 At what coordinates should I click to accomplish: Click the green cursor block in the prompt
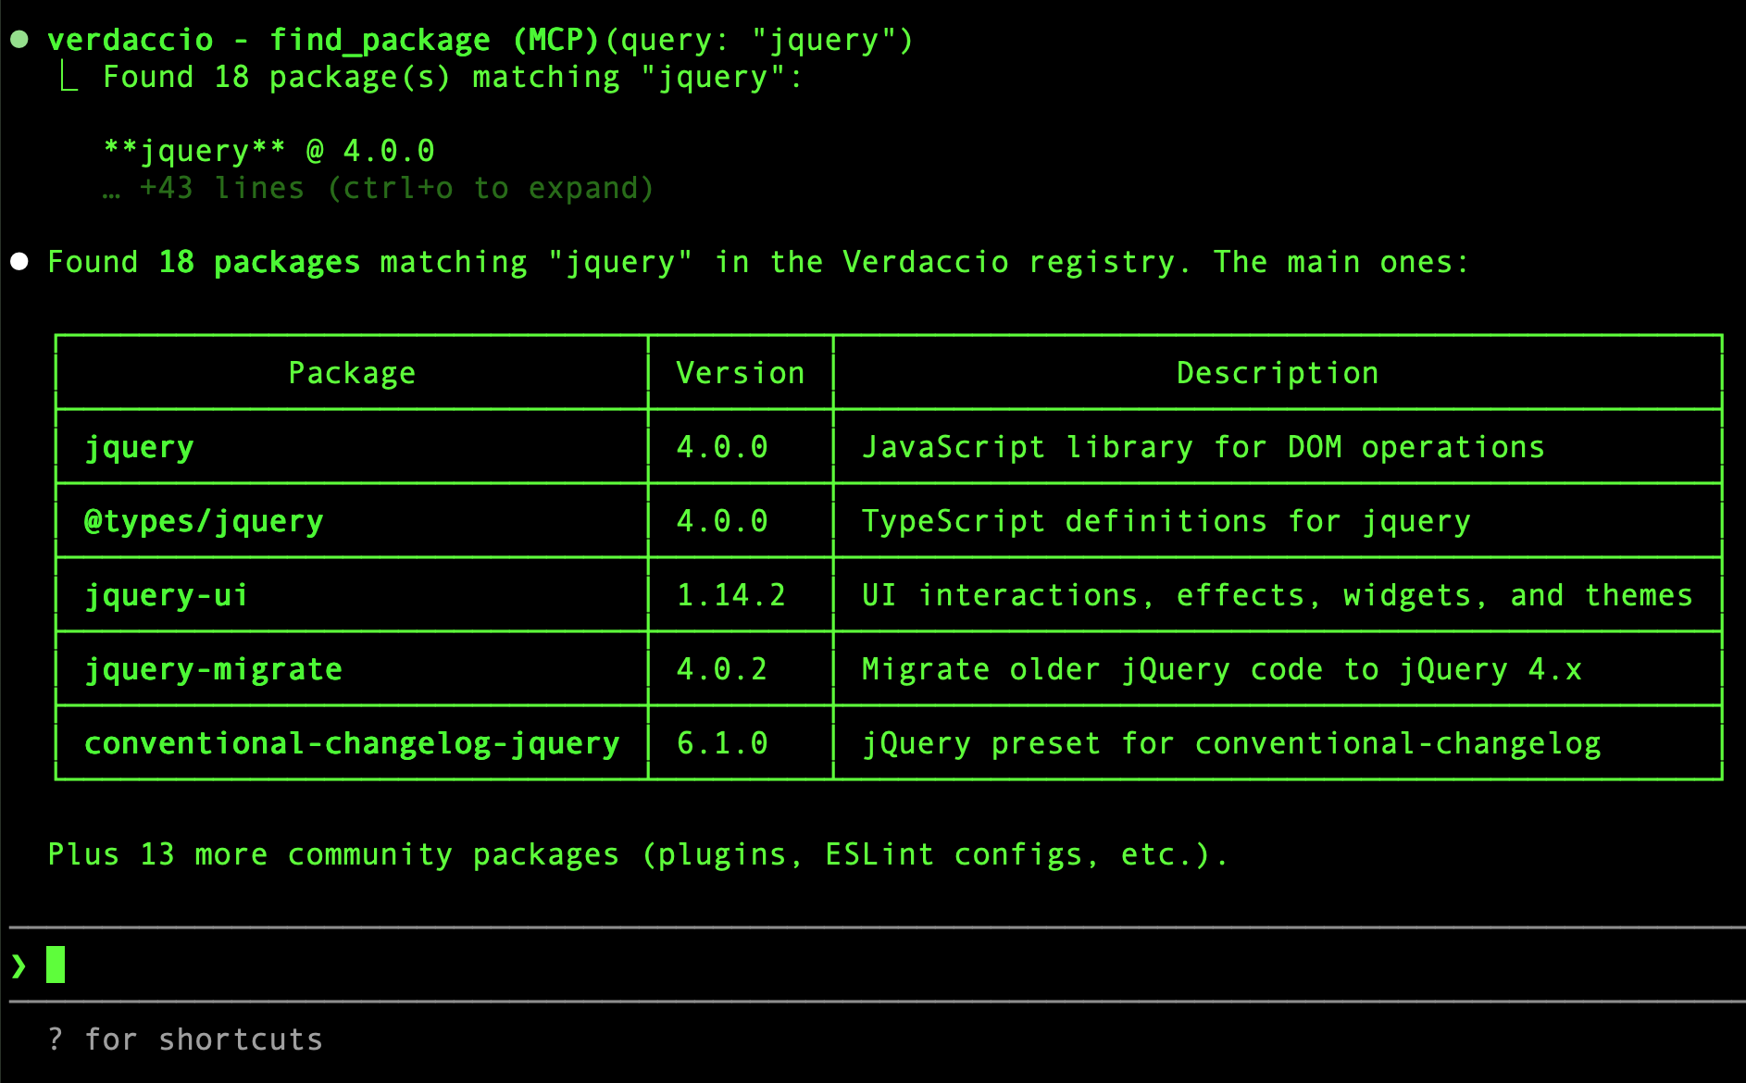pos(56,965)
